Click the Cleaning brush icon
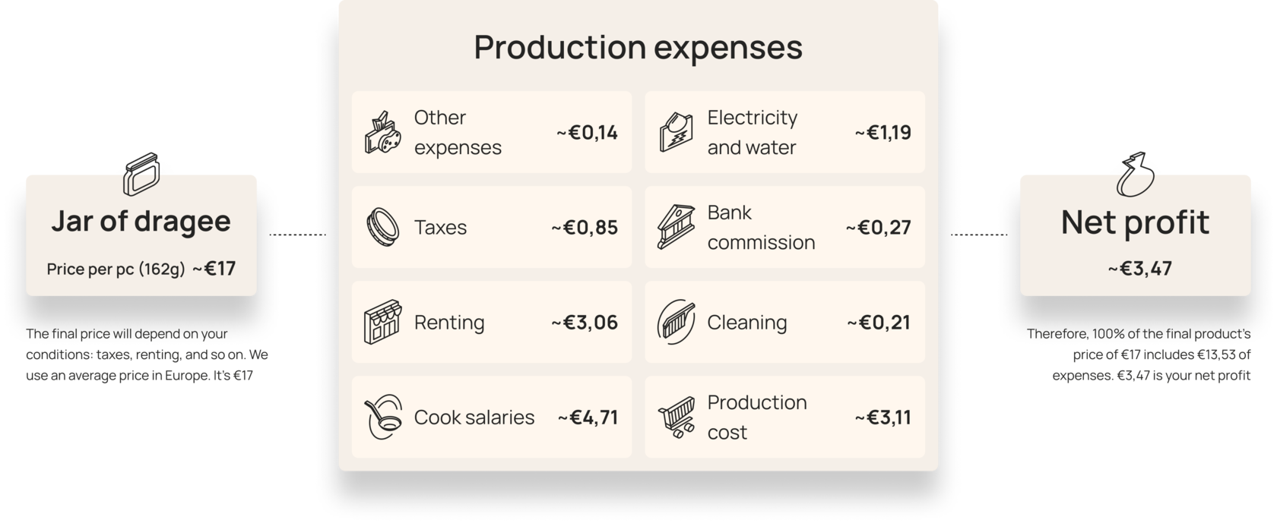This screenshot has width=1277, height=523. [677, 322]
